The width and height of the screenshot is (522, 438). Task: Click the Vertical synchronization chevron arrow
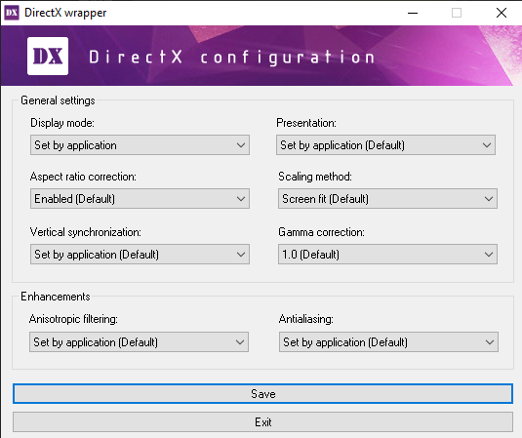pos(241,255)
